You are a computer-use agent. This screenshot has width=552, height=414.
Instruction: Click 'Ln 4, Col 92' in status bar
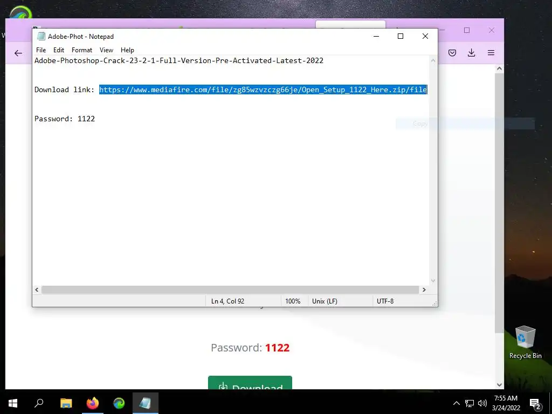pos(228,301)
